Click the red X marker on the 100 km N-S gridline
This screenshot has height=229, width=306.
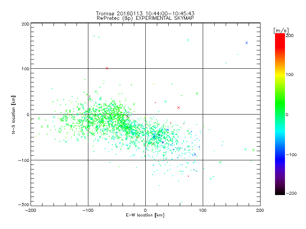(107, 68)
